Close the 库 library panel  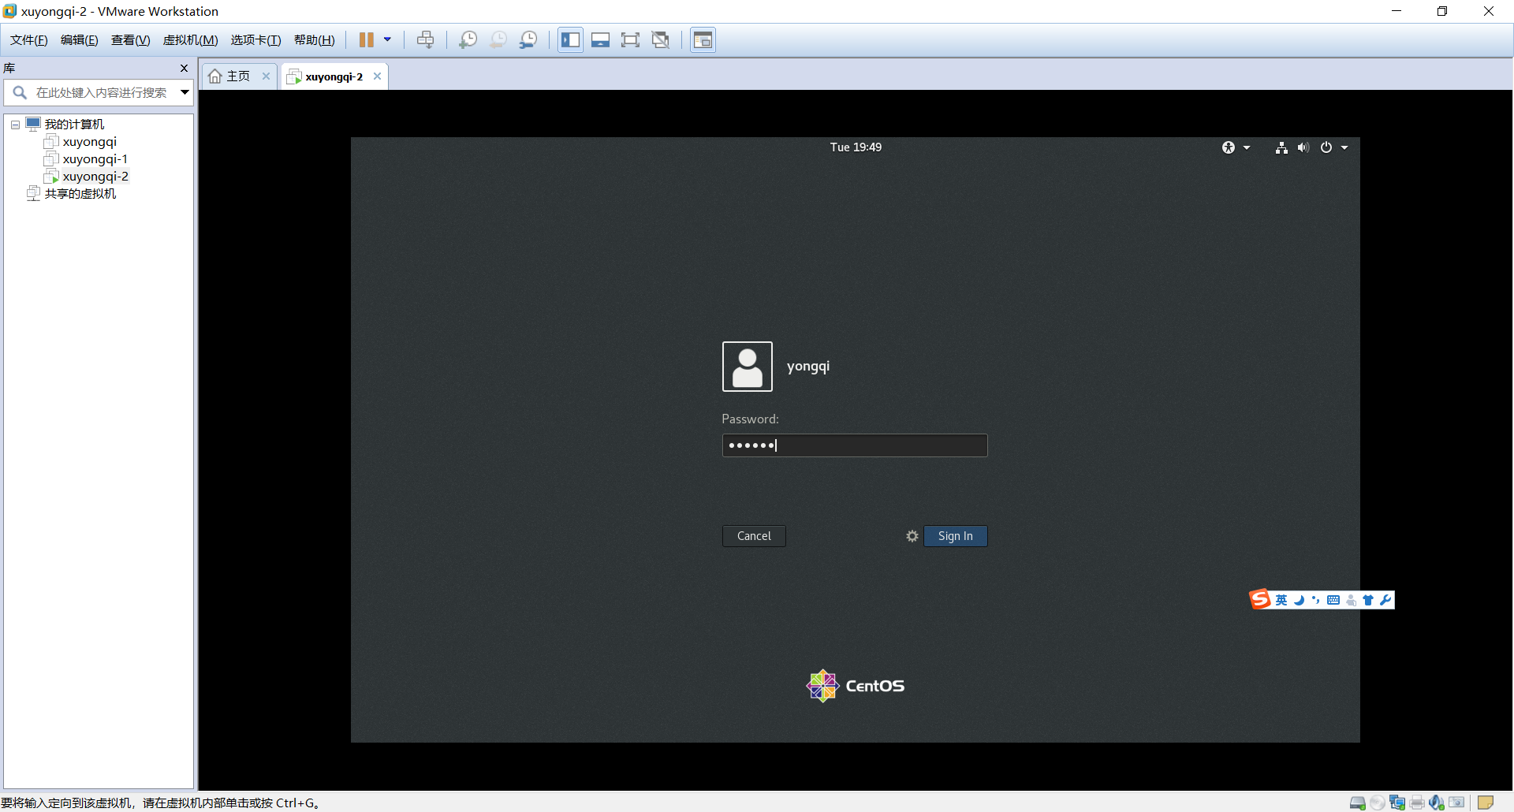185,69
